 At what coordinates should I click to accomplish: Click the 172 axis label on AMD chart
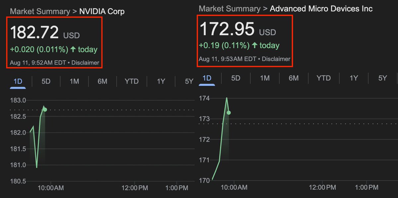[x=204, y=139]
